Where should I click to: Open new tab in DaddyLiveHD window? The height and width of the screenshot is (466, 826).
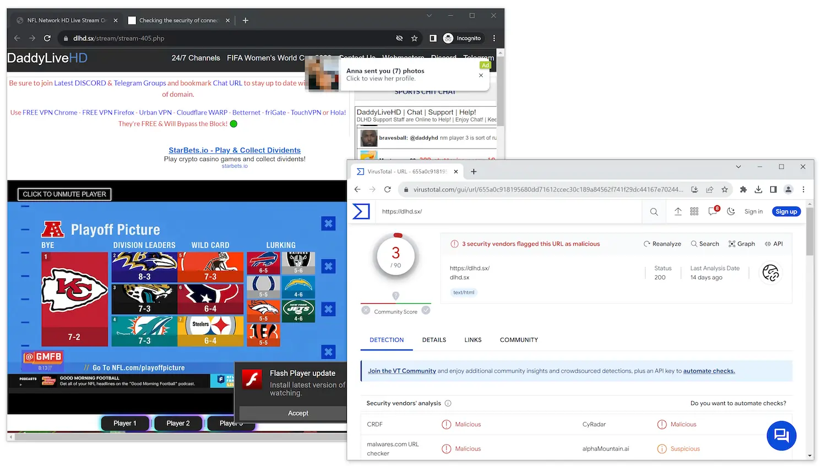coord(246,20)
